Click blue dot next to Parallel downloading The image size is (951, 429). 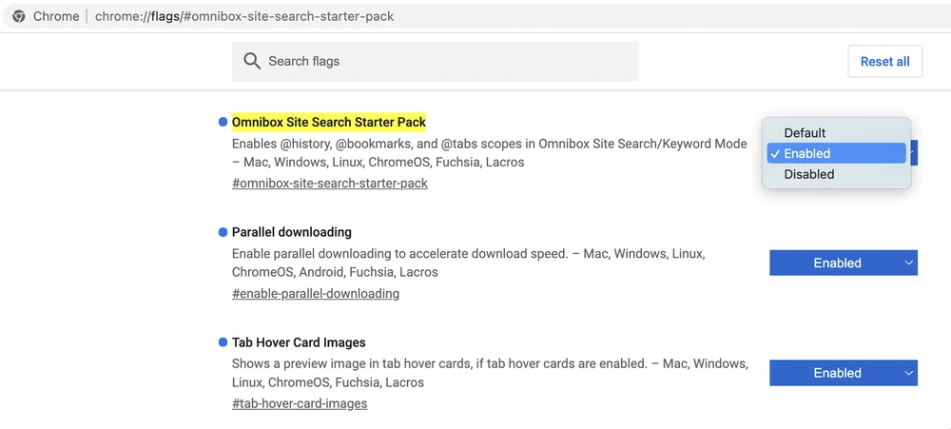(223, 232)
